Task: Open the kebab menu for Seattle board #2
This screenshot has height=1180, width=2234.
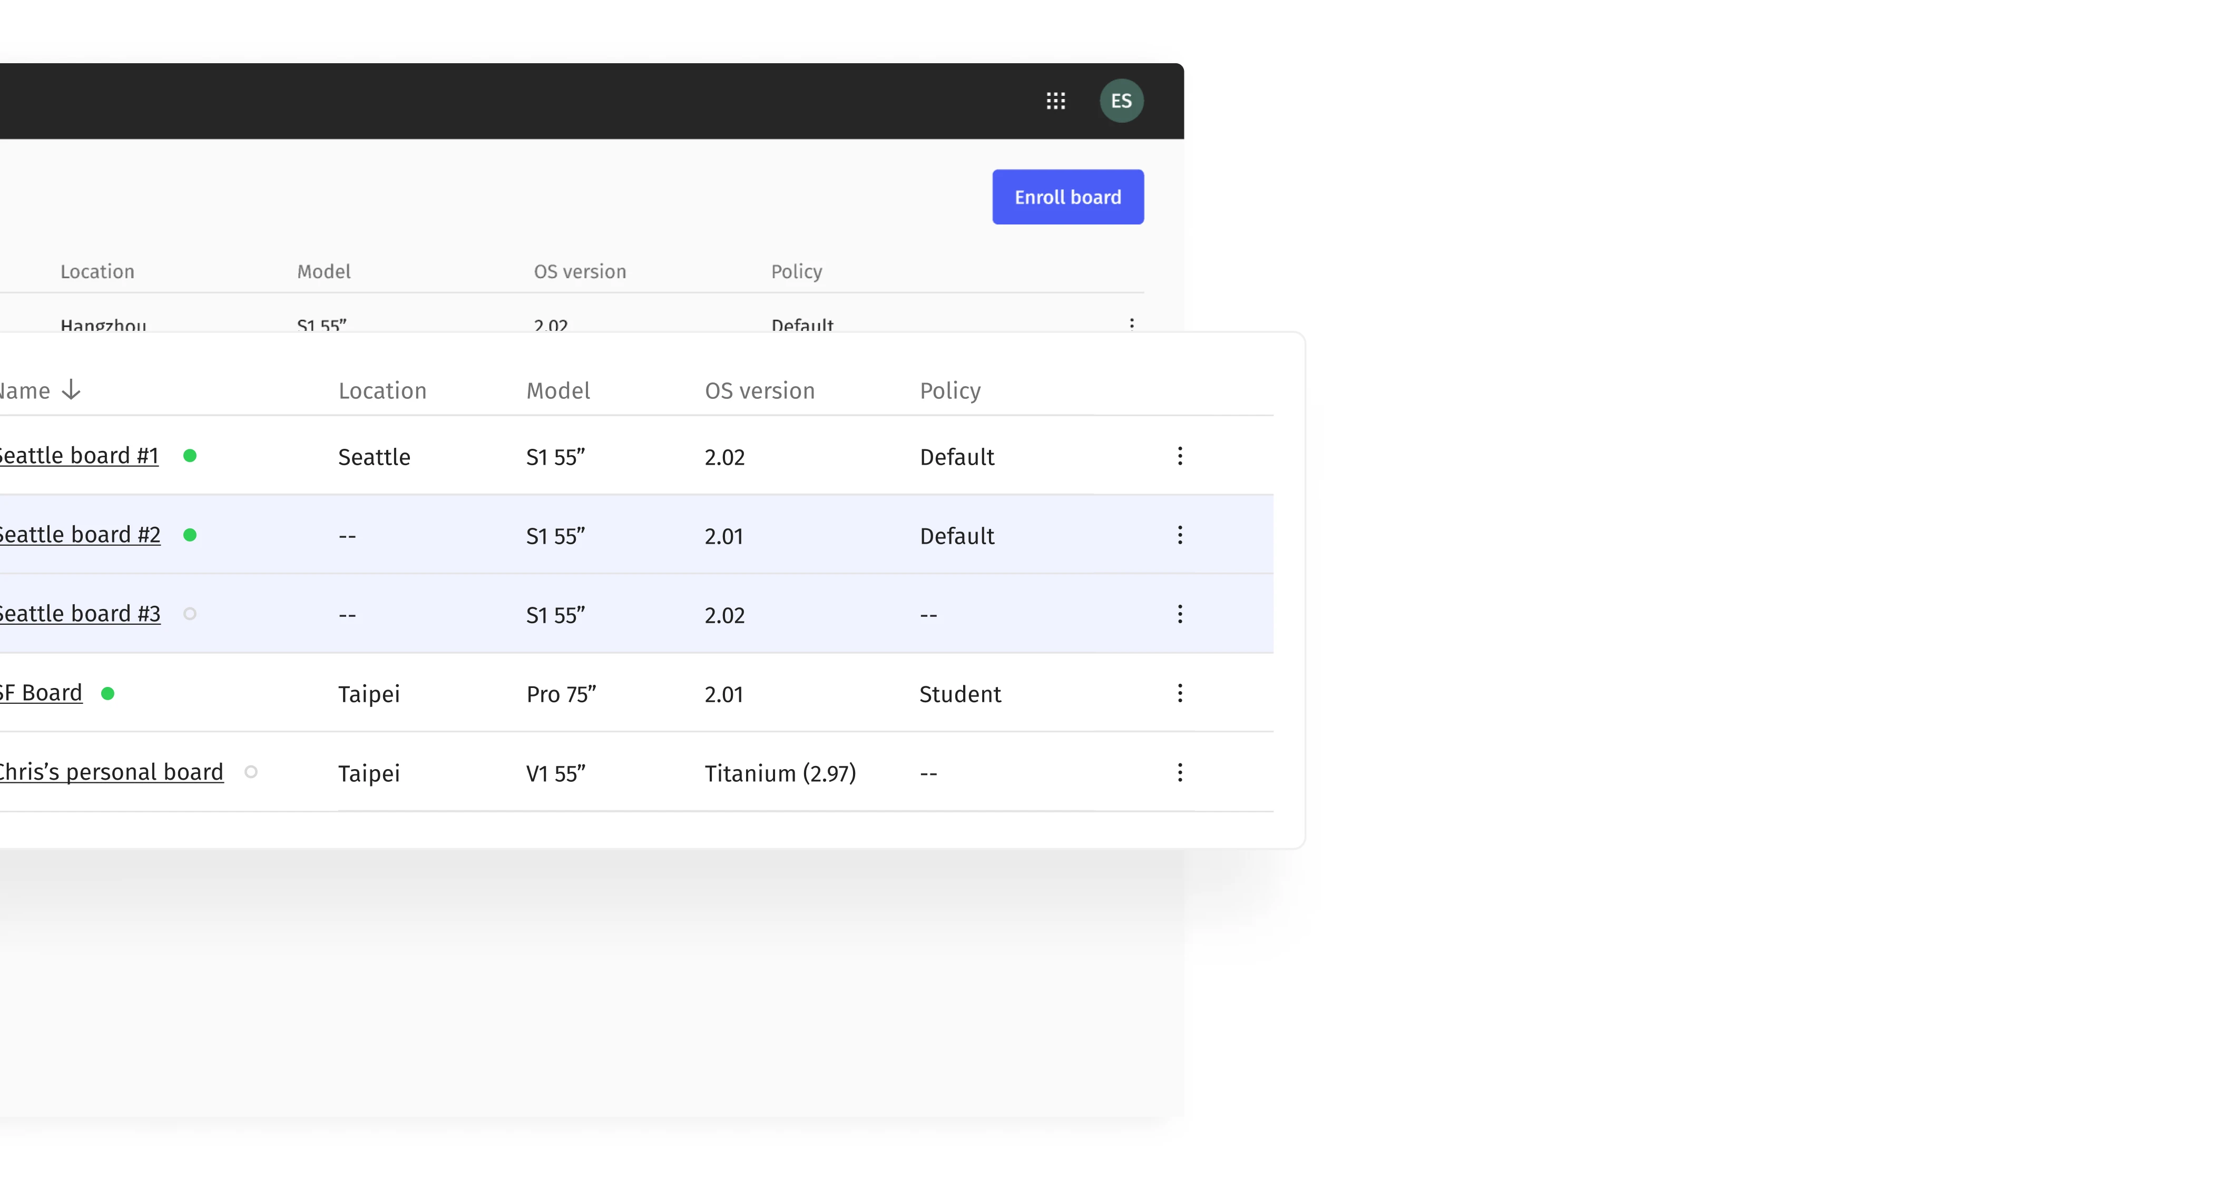Action: click(x=1180, y=535)
